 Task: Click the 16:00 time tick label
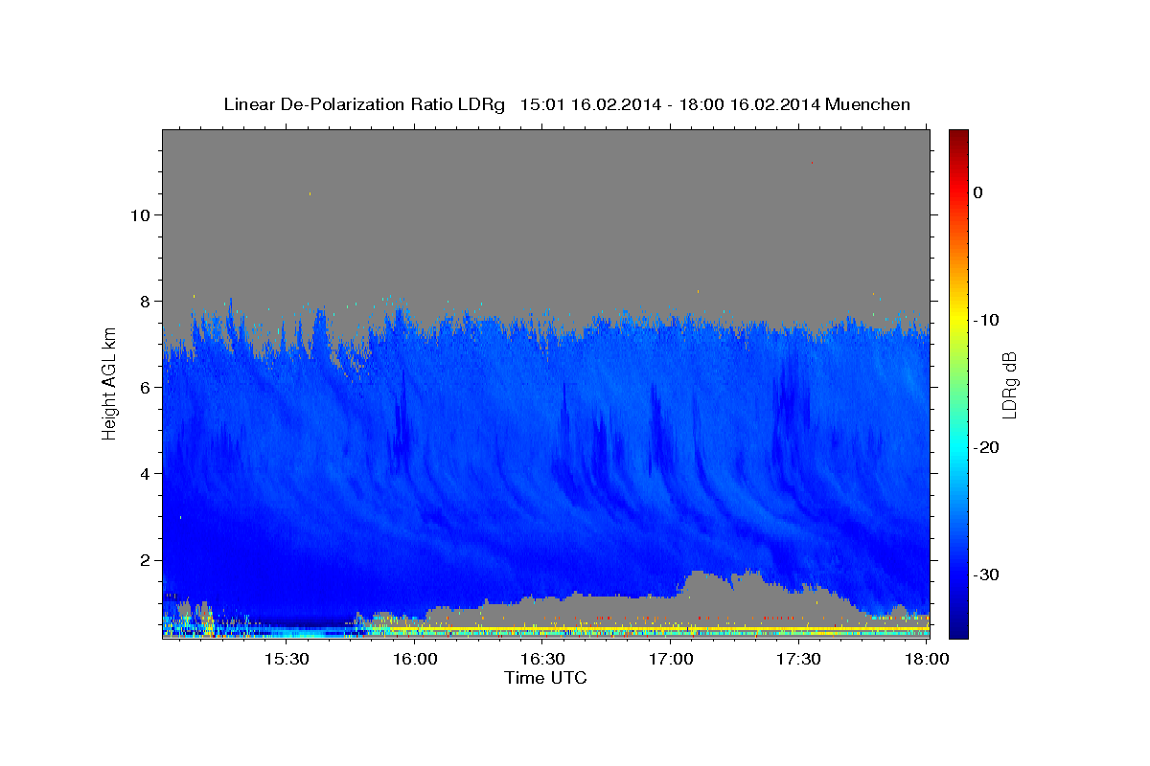point(414,659)
